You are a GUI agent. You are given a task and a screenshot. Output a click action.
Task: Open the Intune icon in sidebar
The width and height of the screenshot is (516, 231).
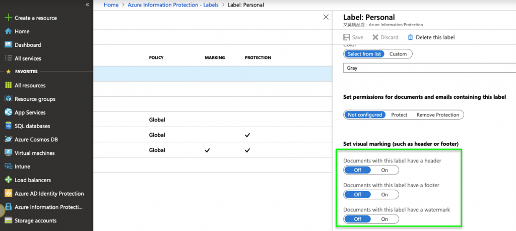click(9, 166)
